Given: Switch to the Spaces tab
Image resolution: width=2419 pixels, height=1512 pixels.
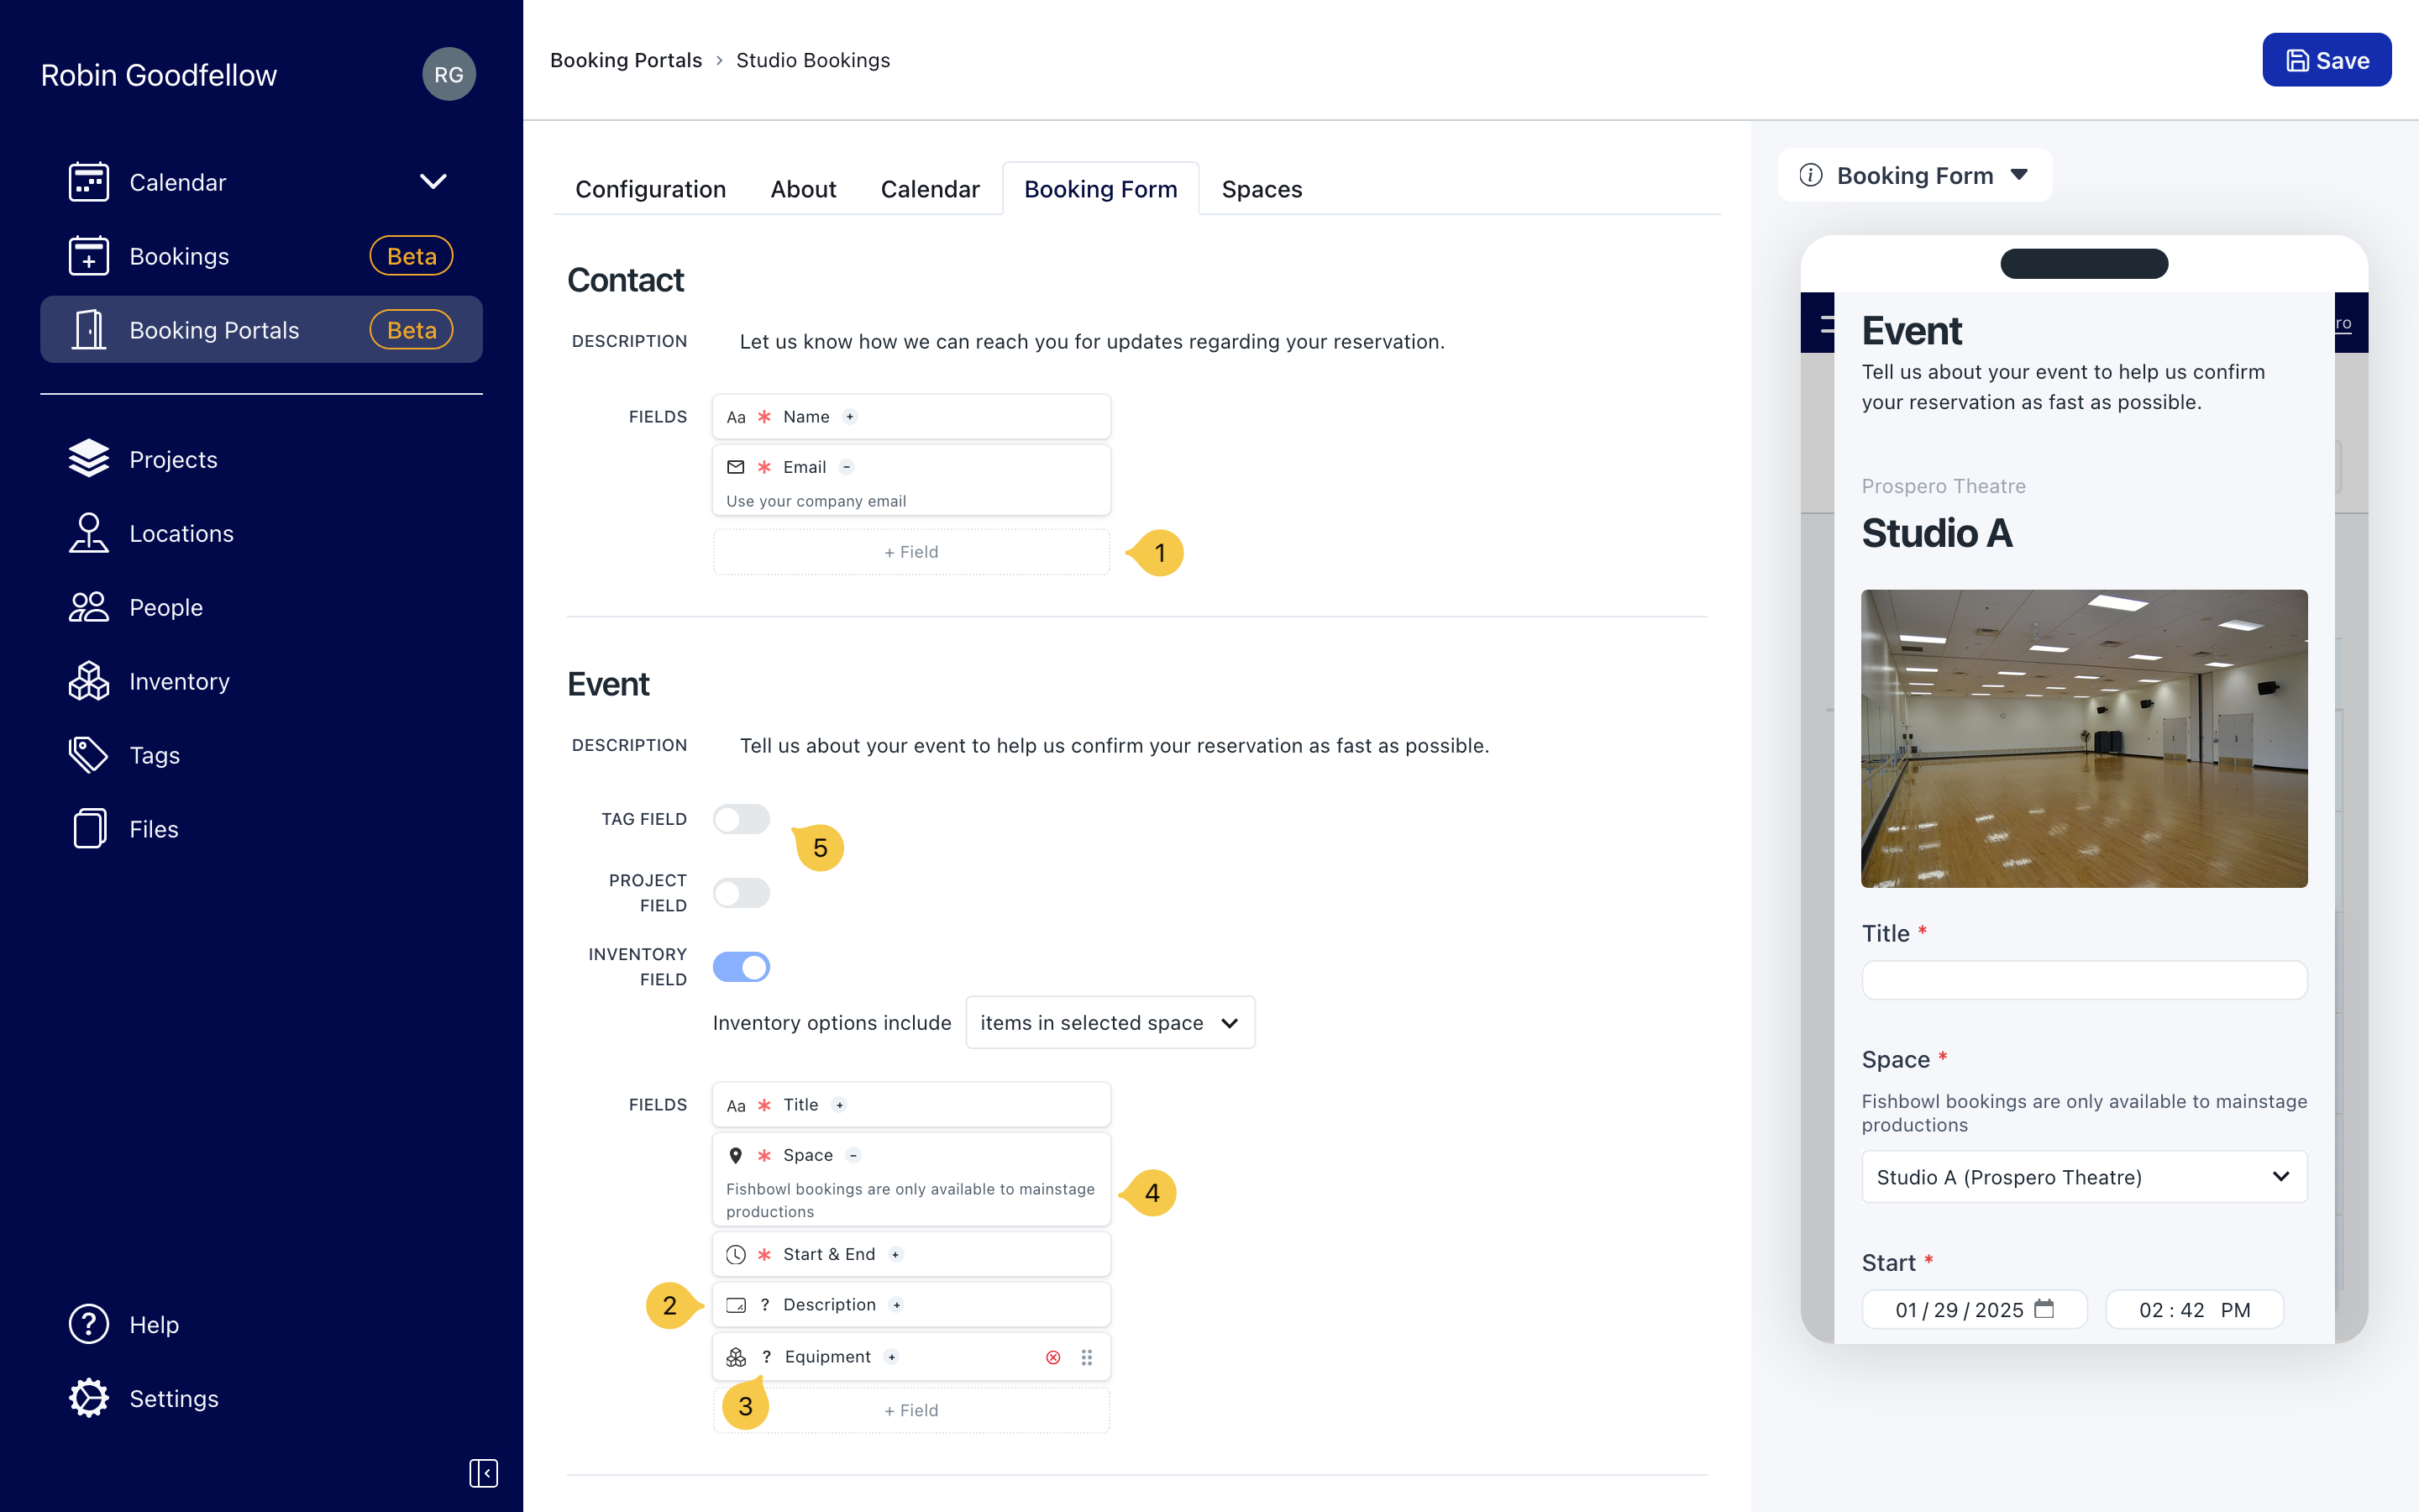Looking at the screenshot, I should pos(1261,189).
